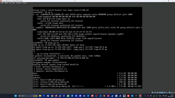The image size is (175, 98).
Task: Open the Машина menu
Action: [x=6, y=3]
